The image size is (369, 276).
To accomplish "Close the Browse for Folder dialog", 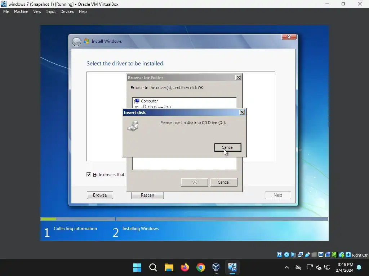I will click(238, 78).
